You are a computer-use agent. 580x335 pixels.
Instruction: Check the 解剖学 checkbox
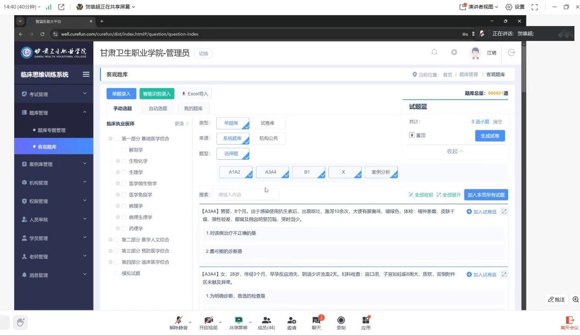[124, 150]
